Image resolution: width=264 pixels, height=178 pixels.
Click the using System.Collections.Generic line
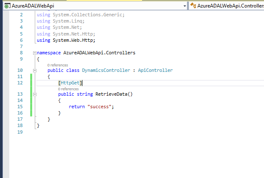[80, 15]
